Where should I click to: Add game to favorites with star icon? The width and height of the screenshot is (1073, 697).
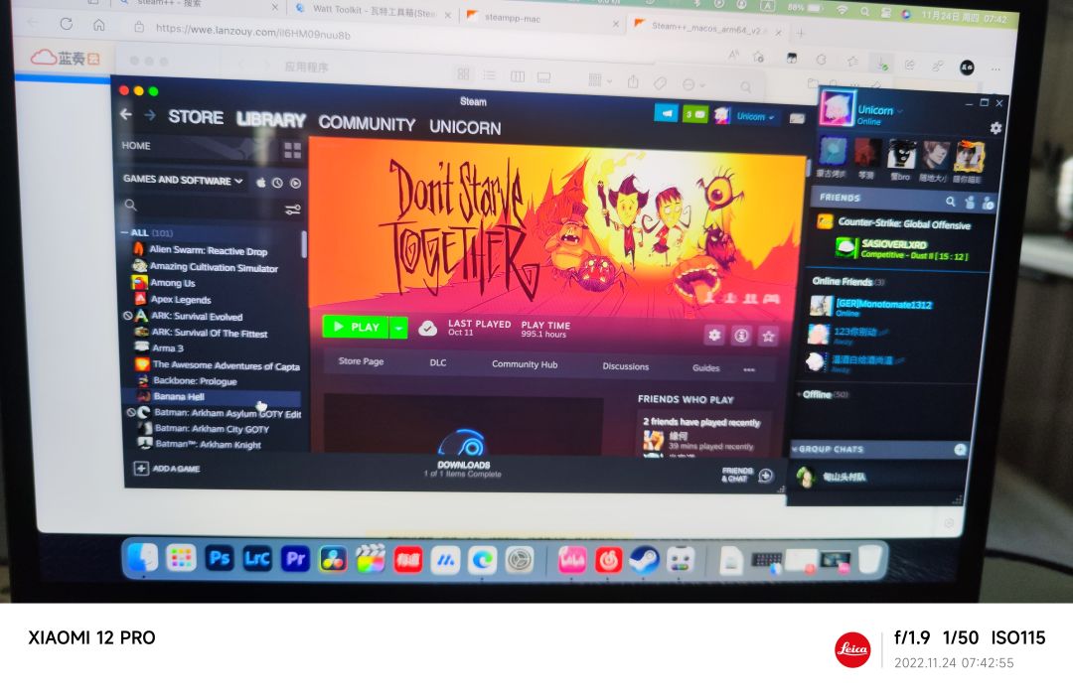tap(768, 337)
